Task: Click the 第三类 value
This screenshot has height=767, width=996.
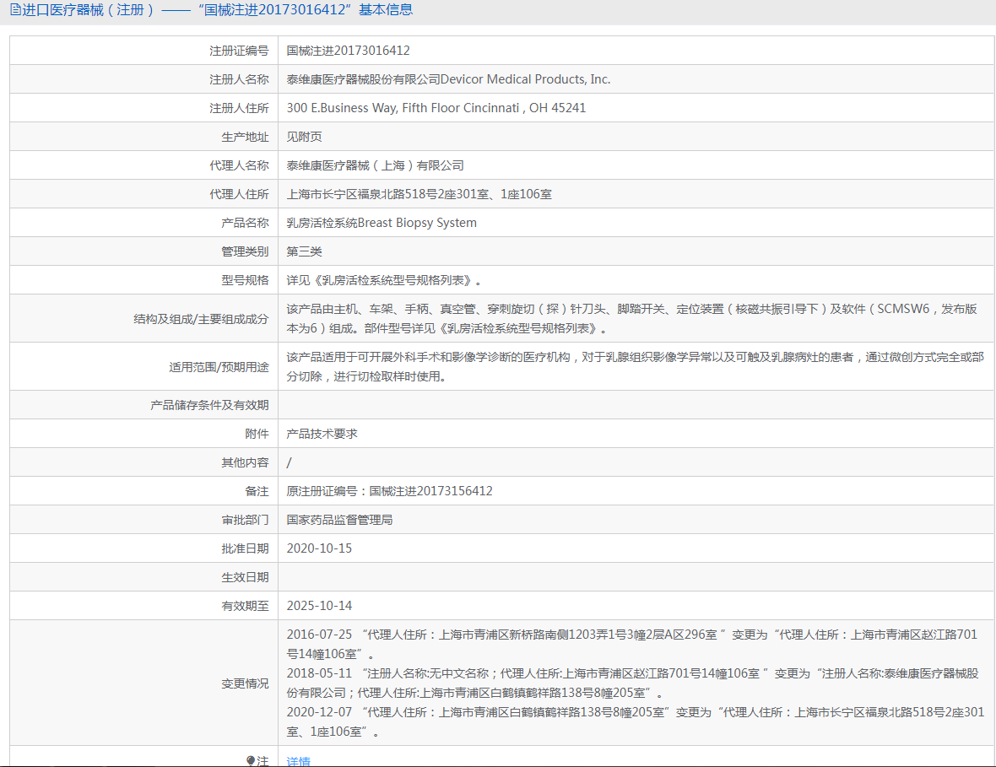Action: pos(304,251)
